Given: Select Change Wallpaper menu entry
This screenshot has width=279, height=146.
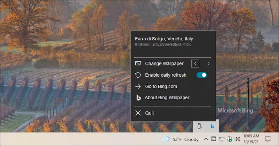Looking at the screenshot, I should click(x=164, y=64).
